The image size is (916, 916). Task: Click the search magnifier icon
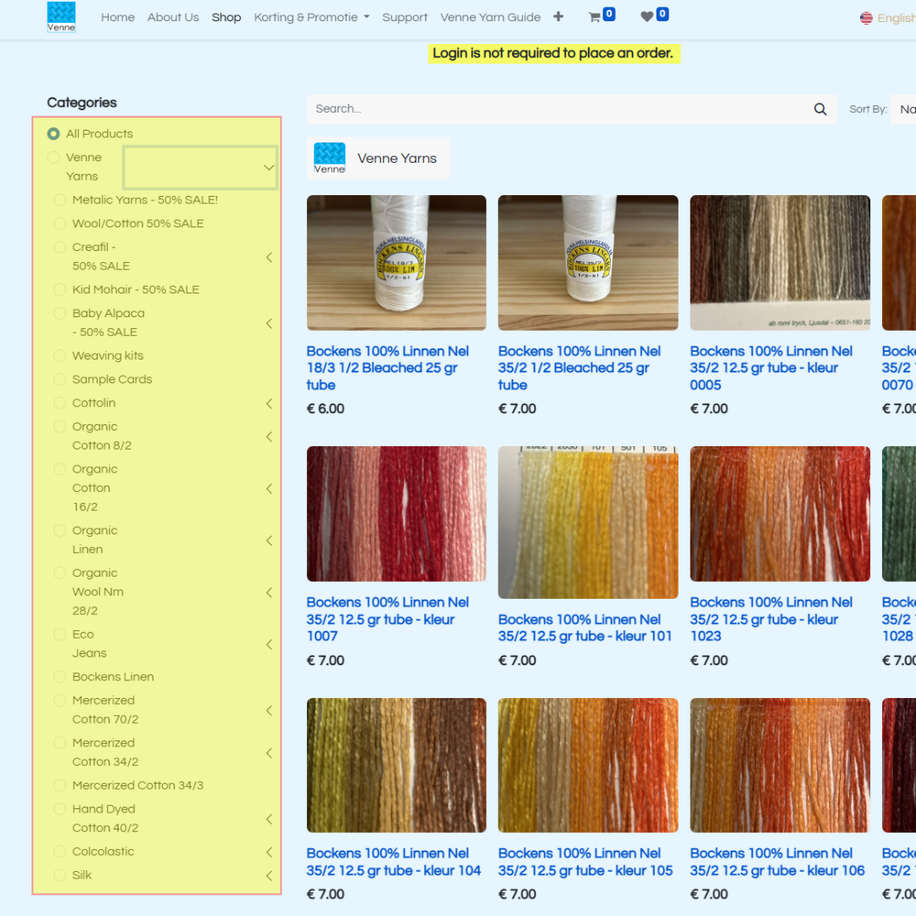pyautogui.click(x=820, y=109)
